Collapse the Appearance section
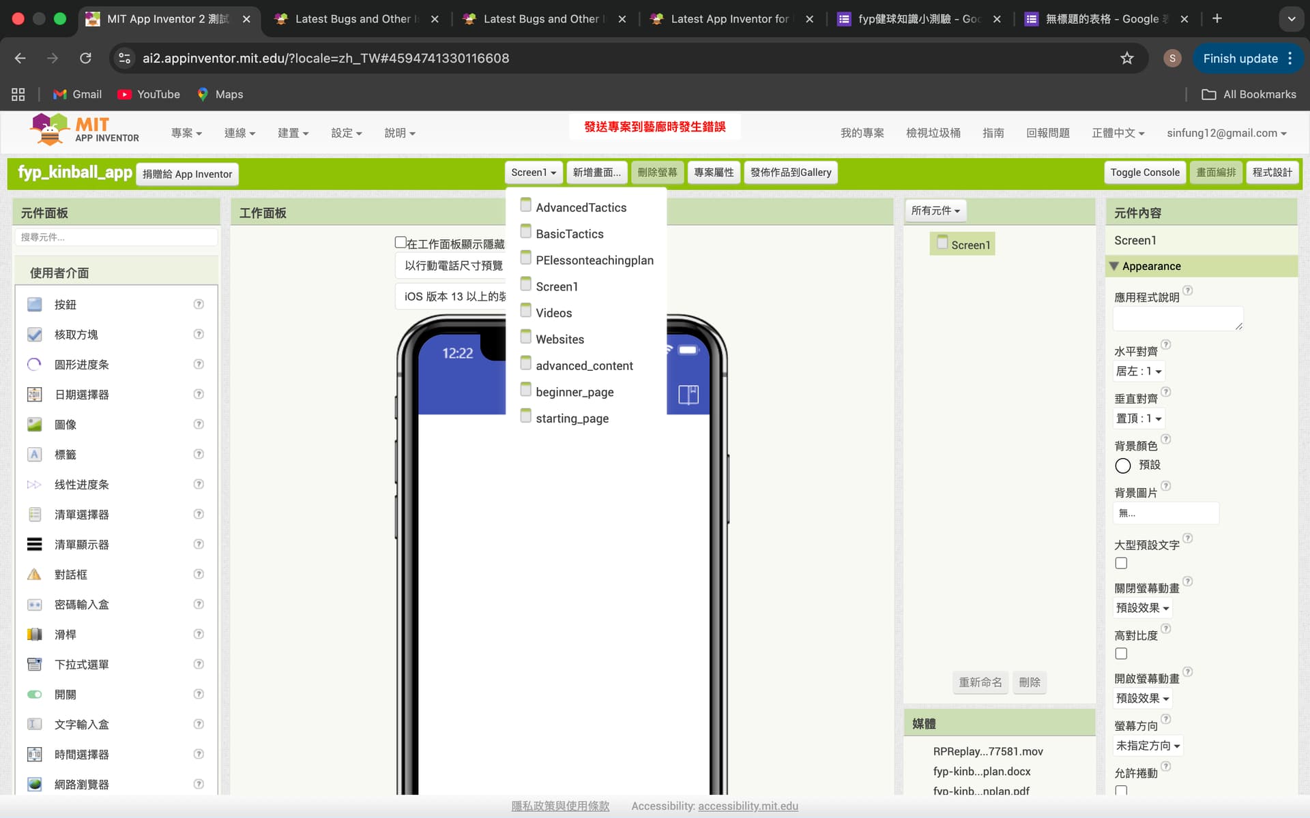This screenshot has height=818, width=1310. pos(1114,266)
